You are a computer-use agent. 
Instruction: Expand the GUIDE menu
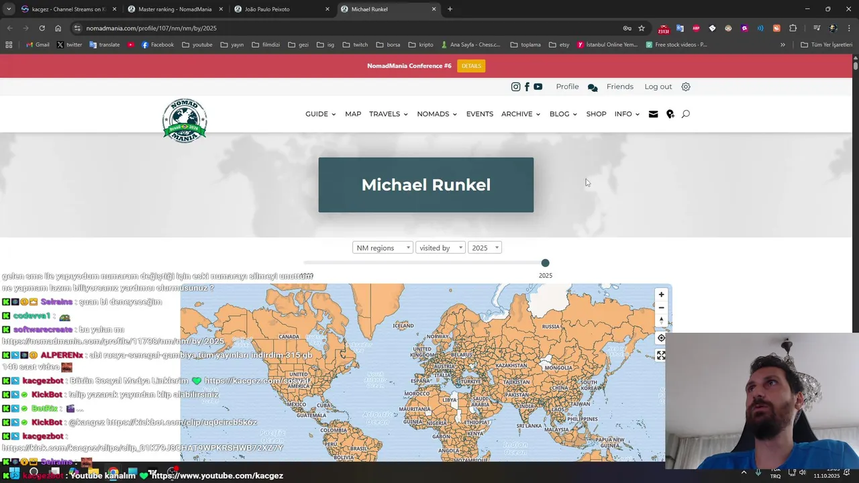(x=320, y=114)
